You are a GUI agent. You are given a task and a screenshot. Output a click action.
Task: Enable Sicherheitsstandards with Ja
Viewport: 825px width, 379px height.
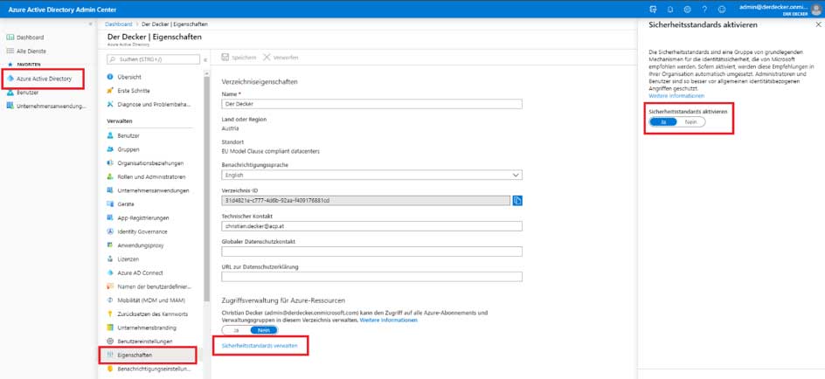coord(663,122)
